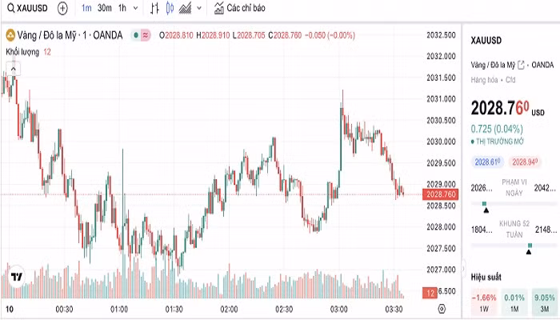Click the add symbol plus icon
The width and height of the screenshot is (560, 320).
coord(62,8)
